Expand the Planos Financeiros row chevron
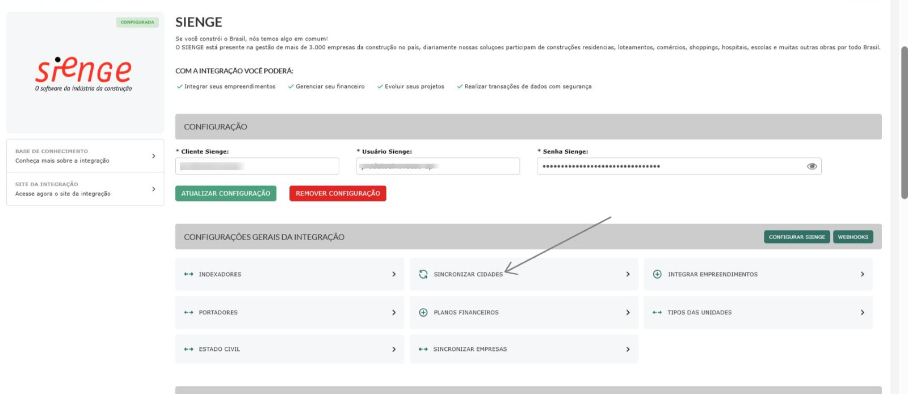The height and width of the screenshot is (394, 908). [x=628, y=312]
